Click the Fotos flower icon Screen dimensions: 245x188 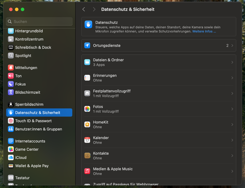pyautogui.click(x=87, y=109)
